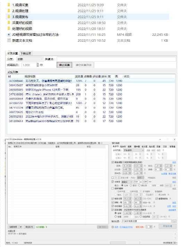Click the resolution width 720 field
Viewport: 181px width, 247px height.
[x=137, y=182]
